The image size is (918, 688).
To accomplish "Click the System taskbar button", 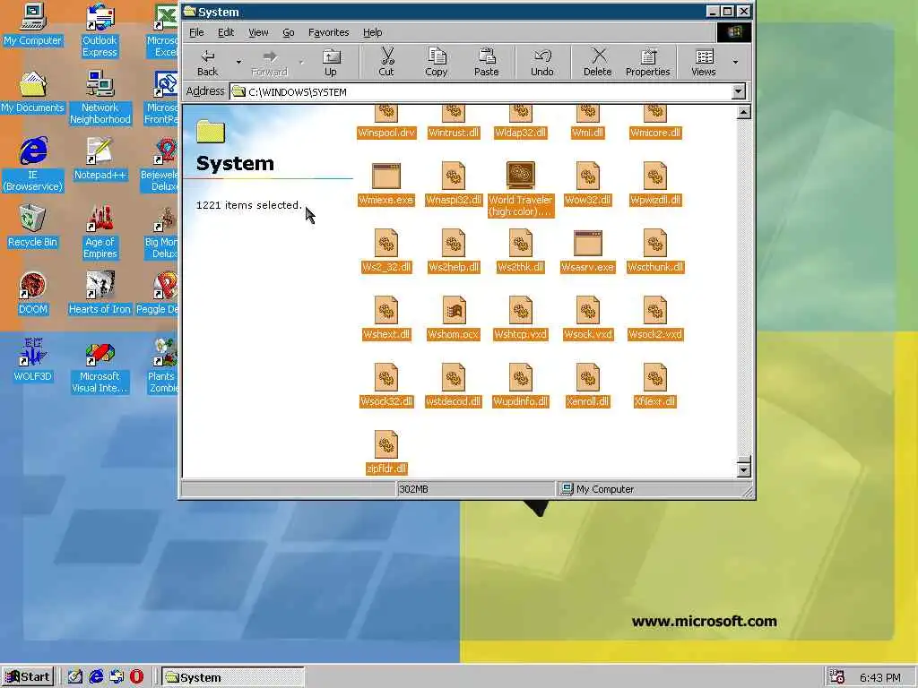I will pyautogui.click(x=233, y=677).
